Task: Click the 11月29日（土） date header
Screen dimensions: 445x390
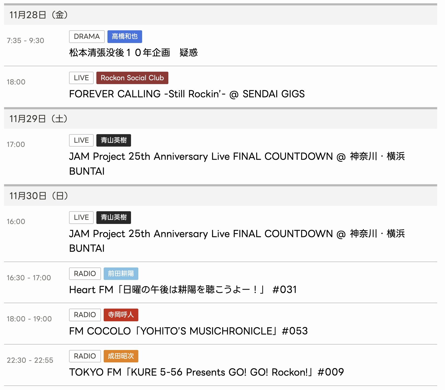Action: [38, 119]
